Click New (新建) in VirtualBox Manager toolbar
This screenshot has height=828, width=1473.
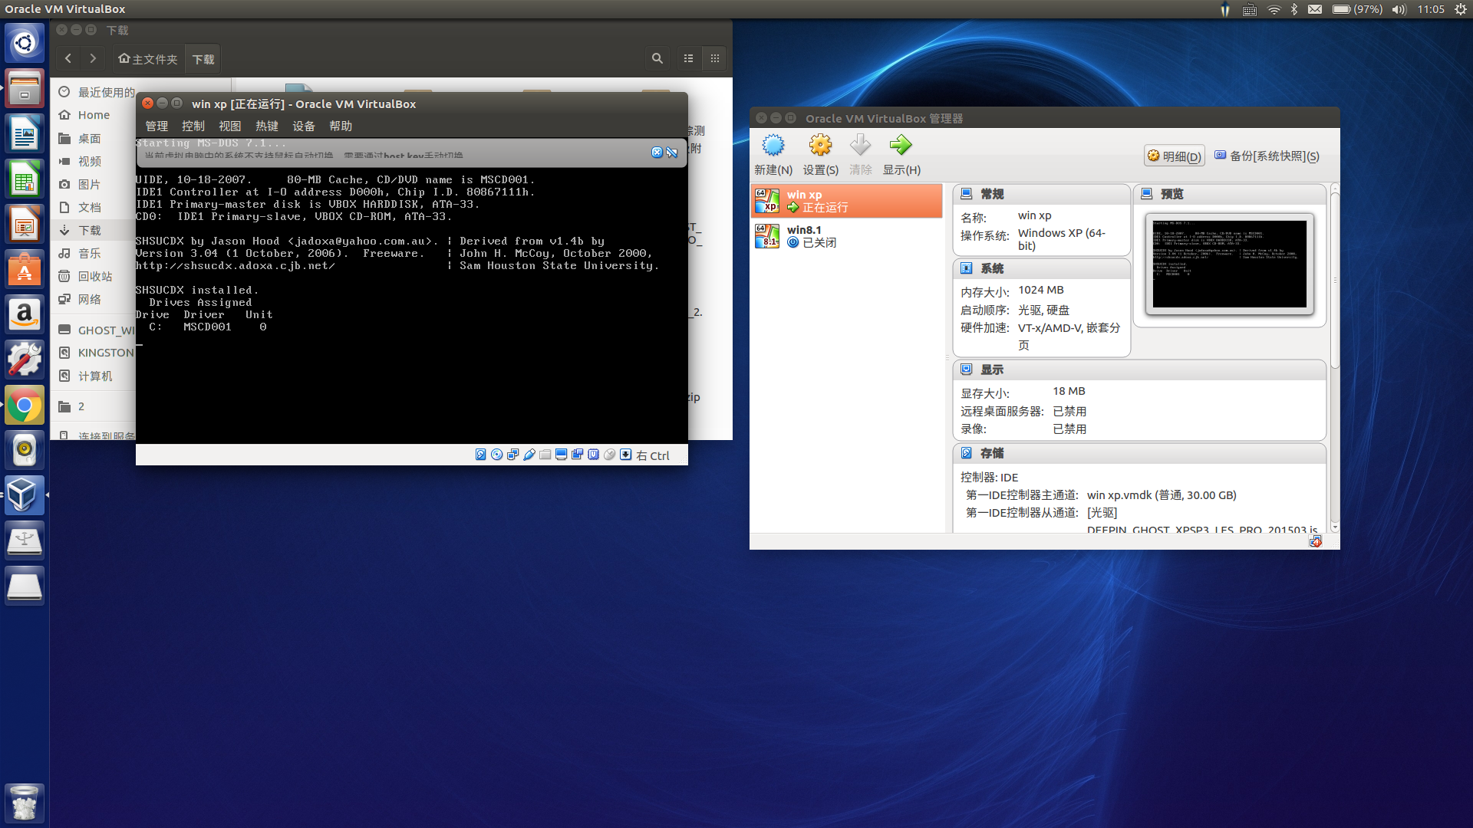tap(773, 156)
